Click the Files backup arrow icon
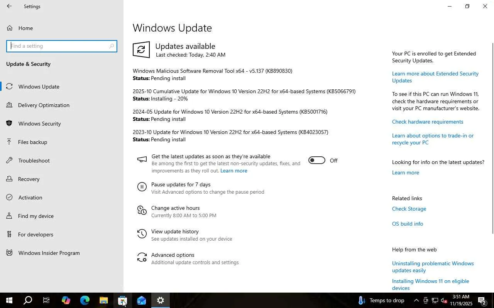Viewport: 494px width, 308px height. tap(10, 142)
